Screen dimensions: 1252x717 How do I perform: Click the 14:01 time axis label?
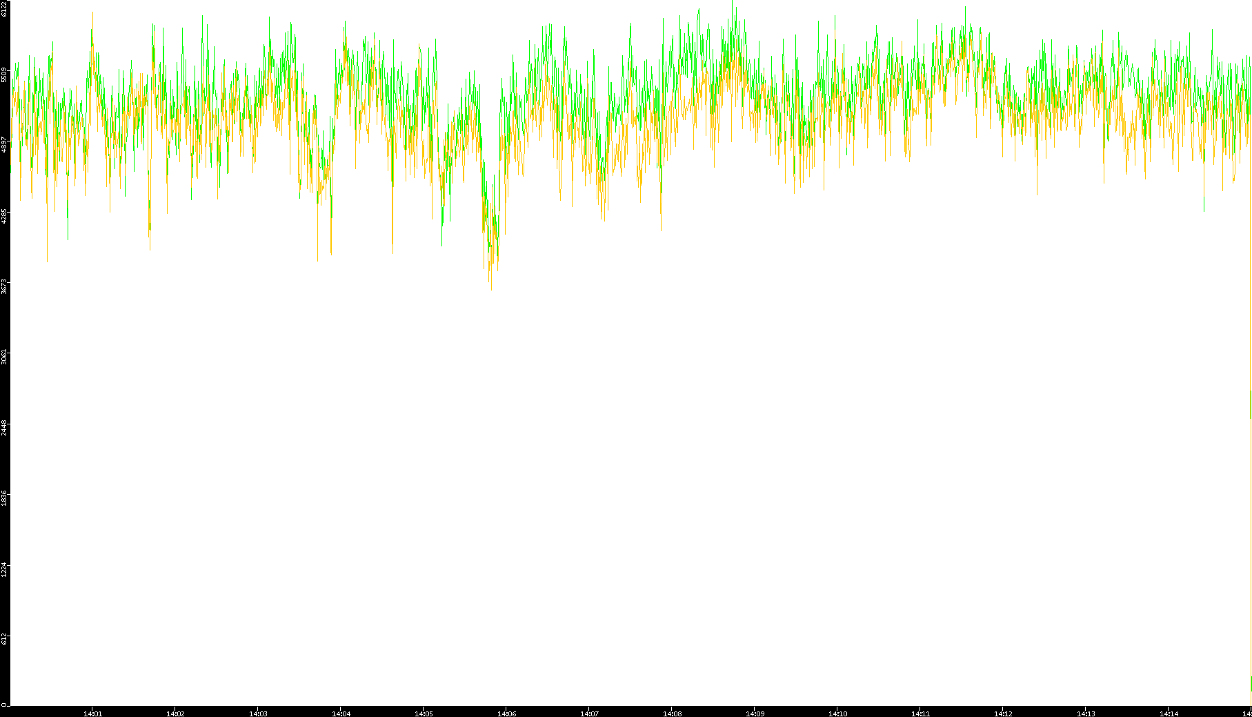[x=92, y=714]
